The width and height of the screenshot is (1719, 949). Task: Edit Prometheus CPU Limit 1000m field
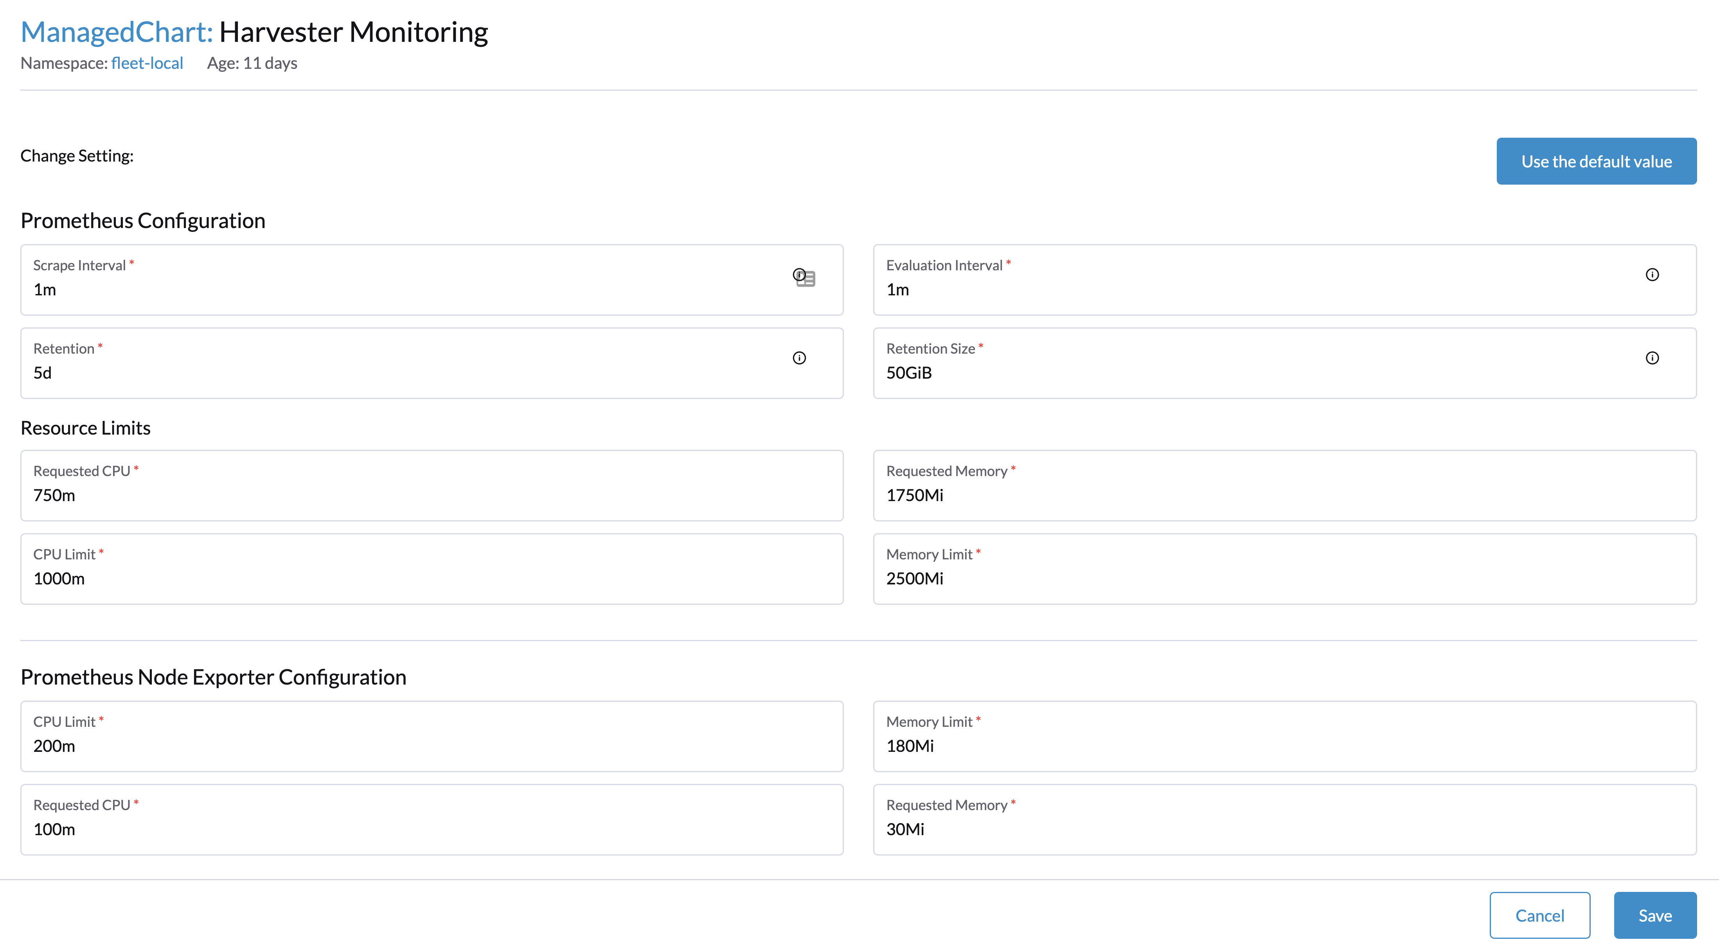(x=432, y=569)
